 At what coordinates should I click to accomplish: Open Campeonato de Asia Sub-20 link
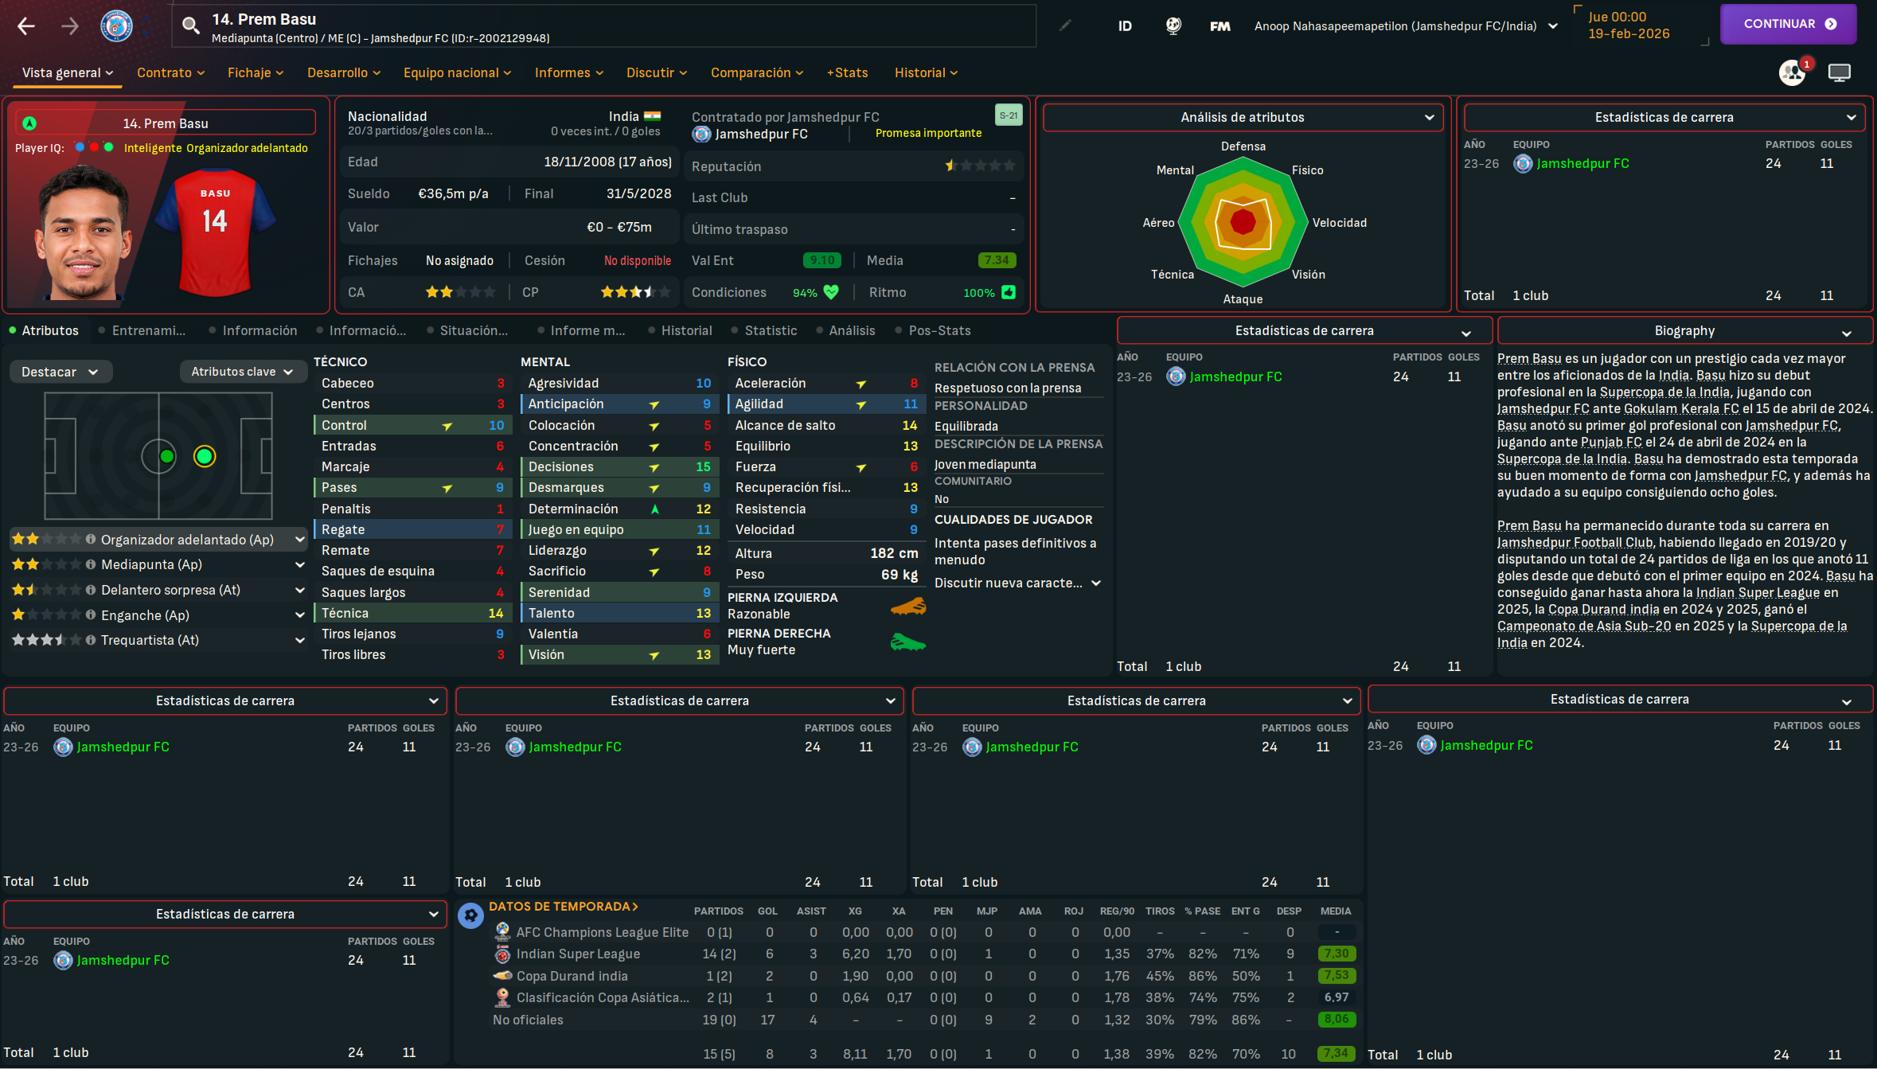[x=1584, y=626]
